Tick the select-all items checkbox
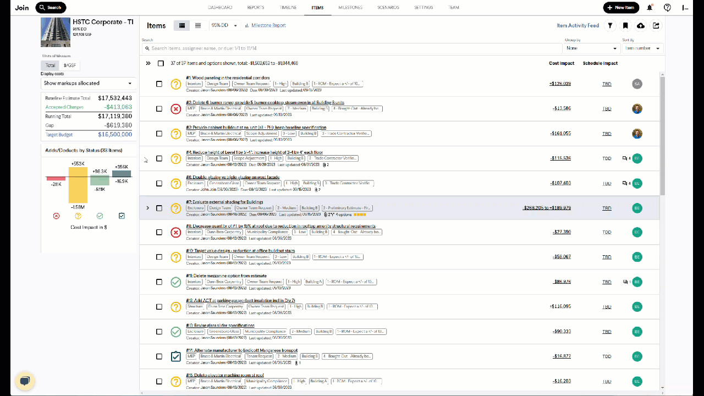Image resolution: width=704 pixels, height=396 pixels. 161,63
